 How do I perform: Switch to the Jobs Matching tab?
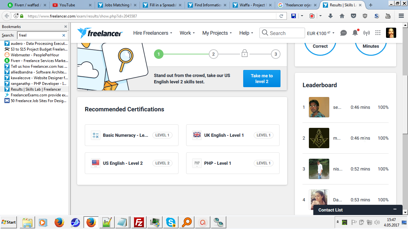pyautogui.click(x=117, y=5)
